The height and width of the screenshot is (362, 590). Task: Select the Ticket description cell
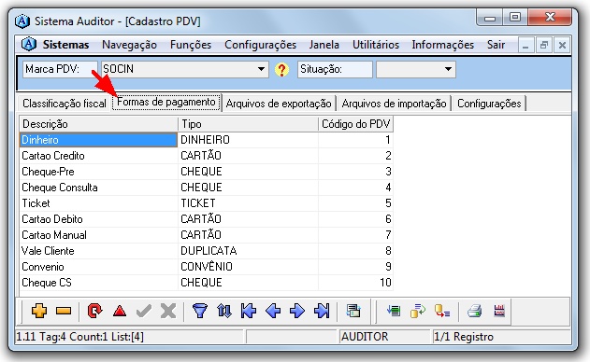(x=98, y=203)
